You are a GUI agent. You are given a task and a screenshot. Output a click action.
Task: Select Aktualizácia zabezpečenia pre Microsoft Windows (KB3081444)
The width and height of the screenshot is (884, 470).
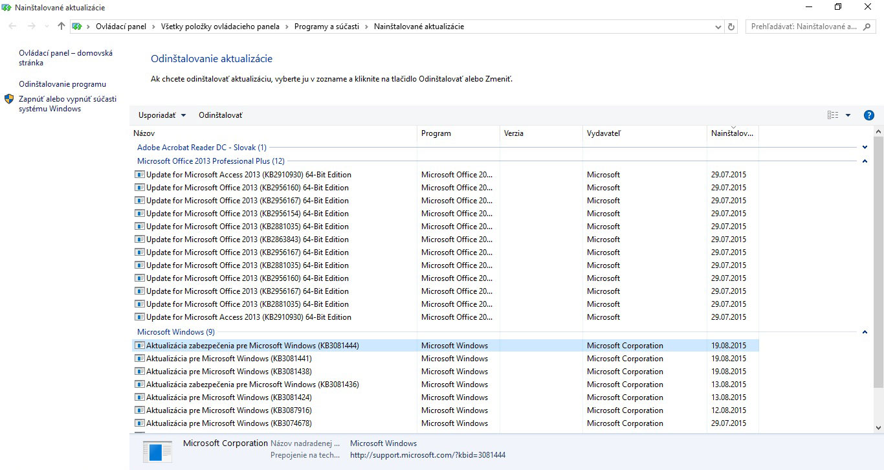point(252,346)
